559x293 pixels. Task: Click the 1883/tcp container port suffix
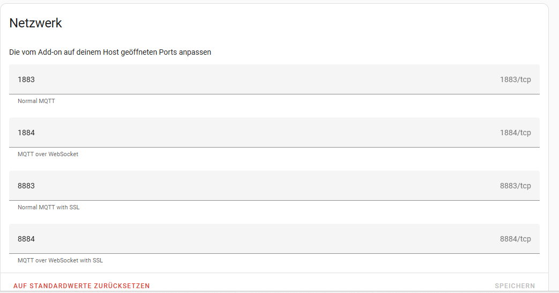click(x=515, y=79)
